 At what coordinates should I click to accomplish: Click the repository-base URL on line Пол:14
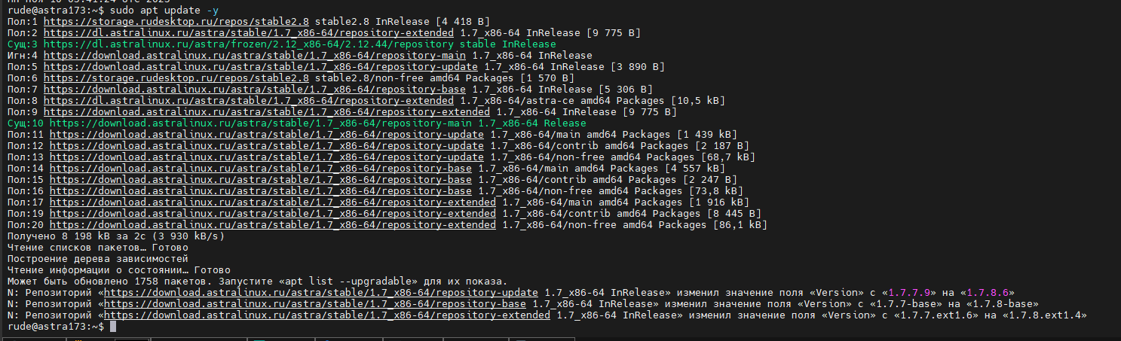[x=260, y=169]
